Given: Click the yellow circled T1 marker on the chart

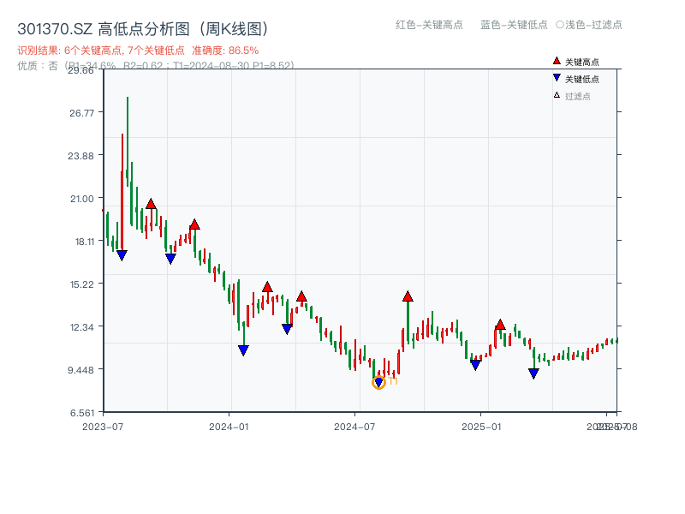Looking at the screenshot, I should point(379,382).
